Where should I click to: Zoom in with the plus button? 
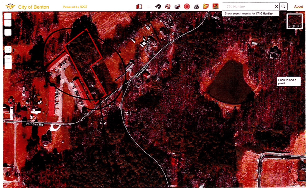pyautogui.click(x=8, y=16)
